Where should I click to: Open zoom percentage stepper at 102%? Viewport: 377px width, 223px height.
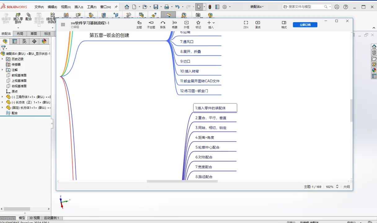coord(337,187)
